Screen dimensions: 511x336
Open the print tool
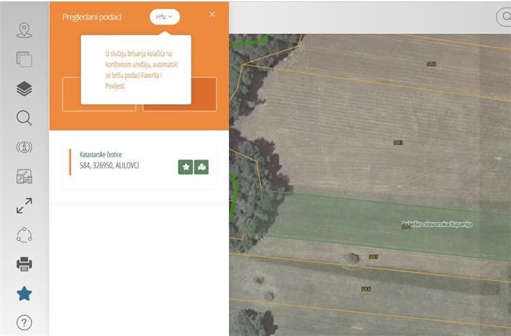click(25, 264)
